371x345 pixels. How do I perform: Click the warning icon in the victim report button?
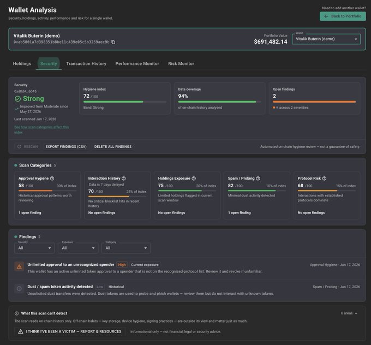pyautogui.click(x=21, y=331)
